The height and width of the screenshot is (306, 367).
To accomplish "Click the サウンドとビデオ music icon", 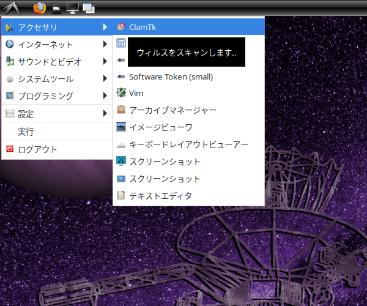I will (x=10, y=61).
